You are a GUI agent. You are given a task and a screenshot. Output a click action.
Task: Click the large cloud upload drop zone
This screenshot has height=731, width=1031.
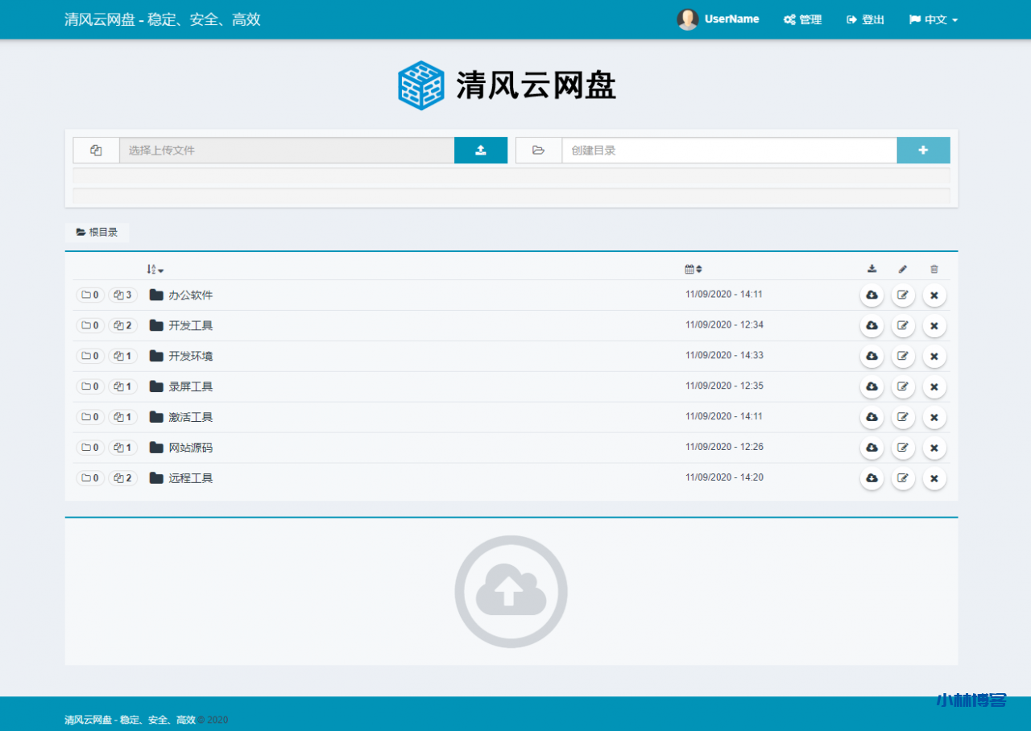(511, 592)
